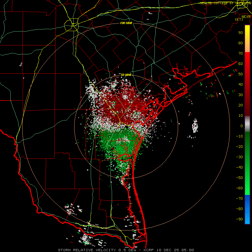Click the "100 NMI" range ring label
Image resolution: width=252 pixels, height=252 pixels.
point(126,23)
